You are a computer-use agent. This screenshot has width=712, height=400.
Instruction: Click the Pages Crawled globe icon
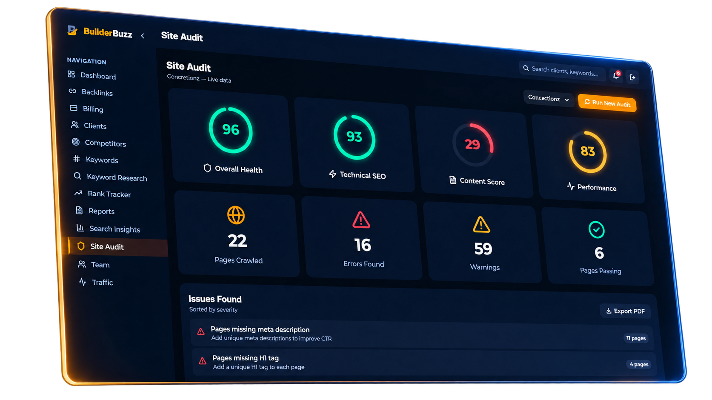coord(236,215)
